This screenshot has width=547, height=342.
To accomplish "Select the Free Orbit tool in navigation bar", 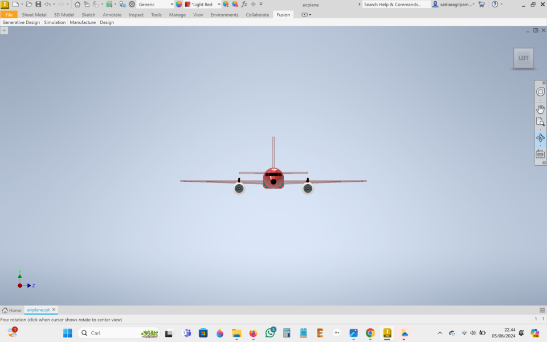I will point(540,137).
